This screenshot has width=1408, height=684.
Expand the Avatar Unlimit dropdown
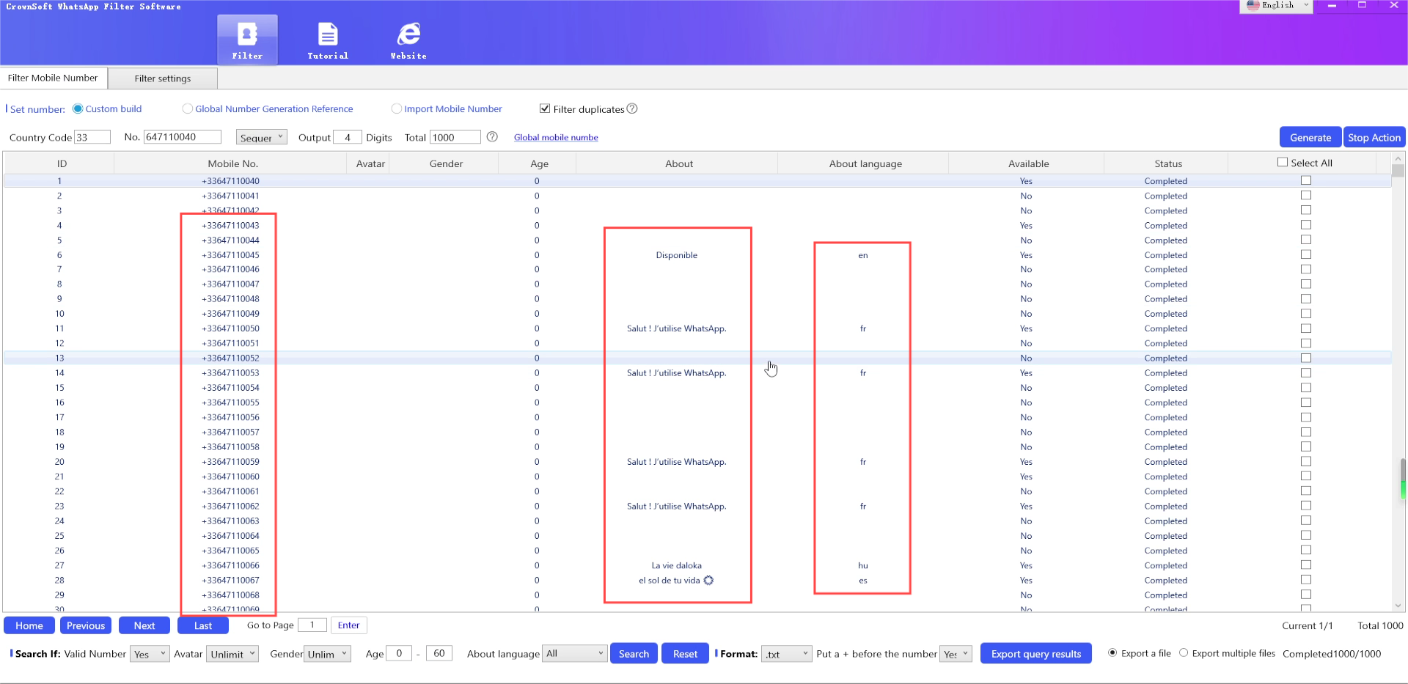click(x=233, y=654)
